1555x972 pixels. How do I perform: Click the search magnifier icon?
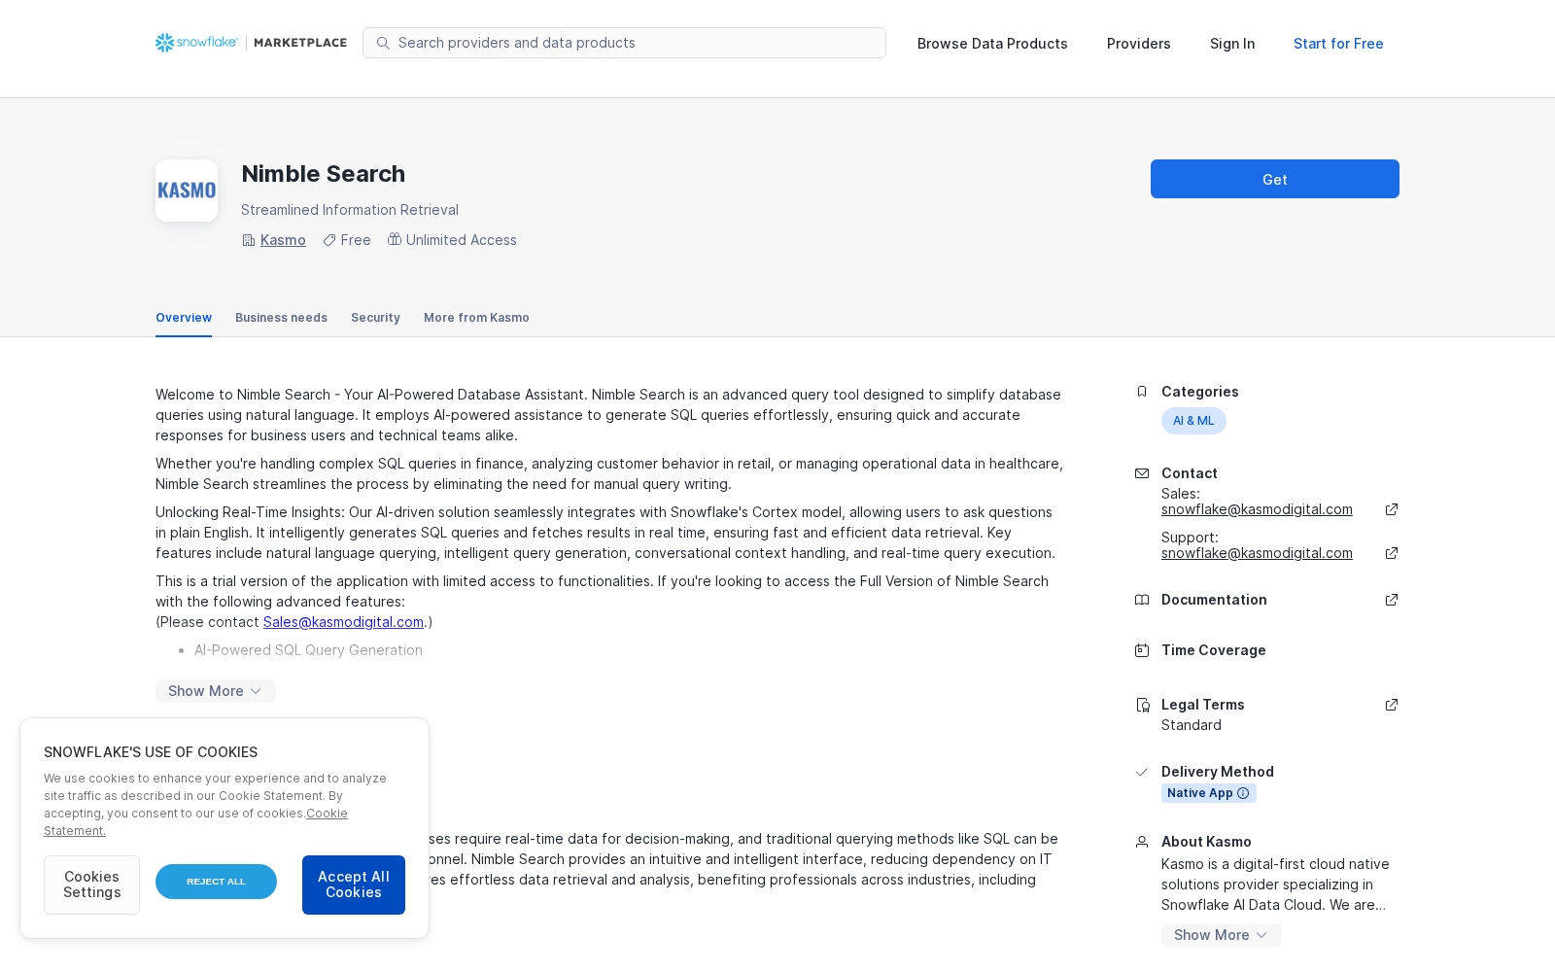click(383, 43)
